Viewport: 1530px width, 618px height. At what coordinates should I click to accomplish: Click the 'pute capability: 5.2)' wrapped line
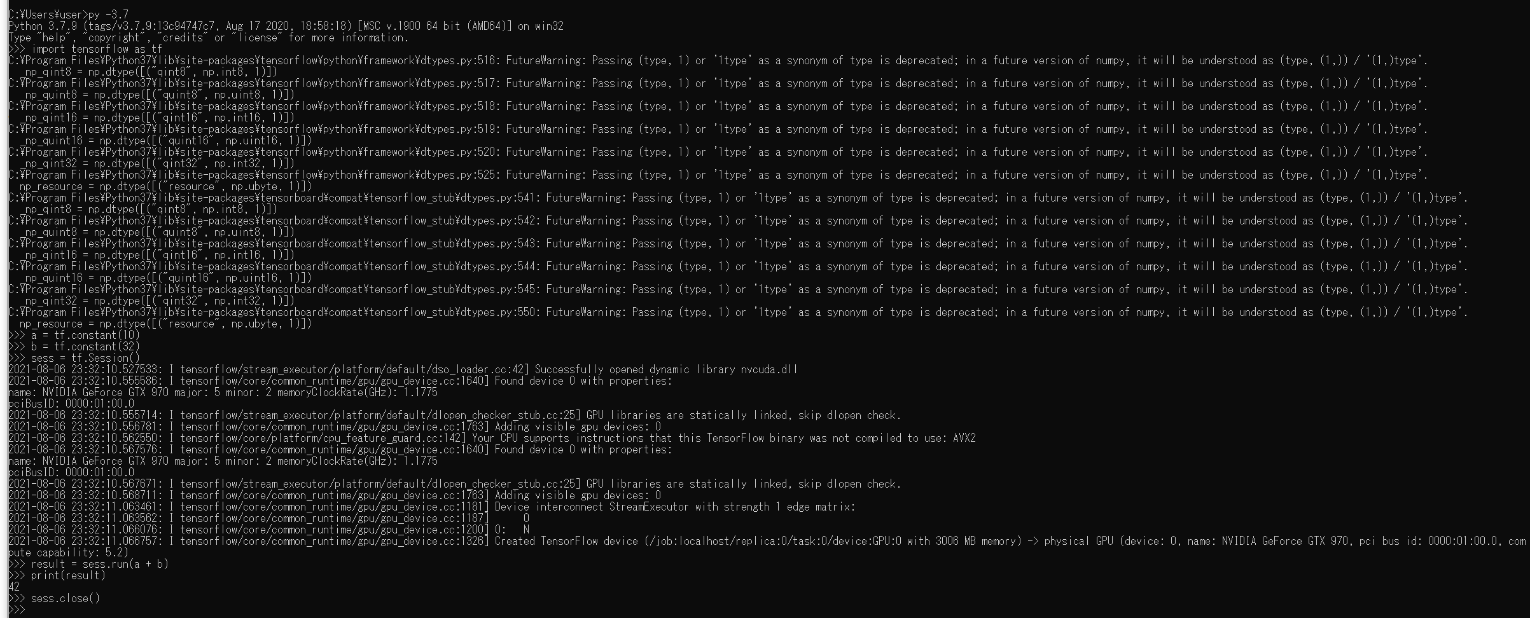(68, 553)
